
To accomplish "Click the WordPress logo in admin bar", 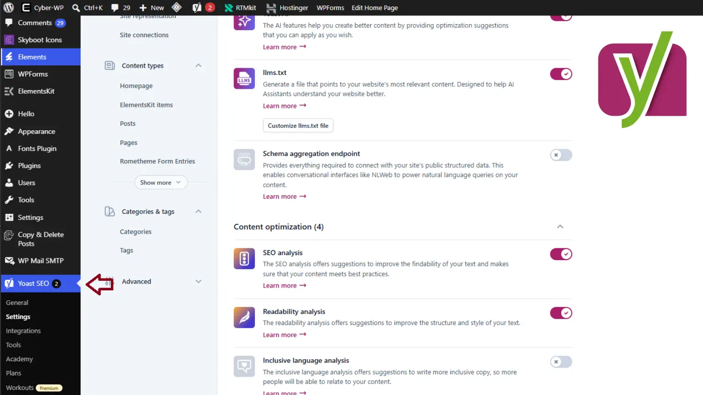I will click(x=8, y=7).
